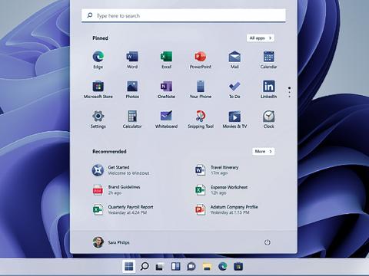Screen dimensions: 369x276
Task: Open the Adatum Company Profile presentation
Action: [226, 209]
